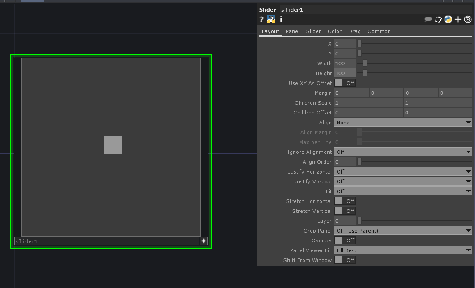Click the target icon in parameter header
Viewport: 475px width, 288px height.
pos(468,19)
